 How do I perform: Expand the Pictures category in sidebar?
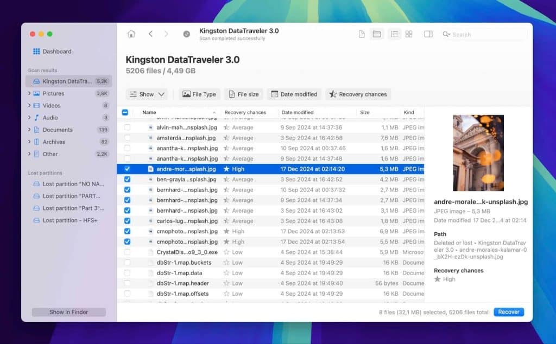point(29,93)
